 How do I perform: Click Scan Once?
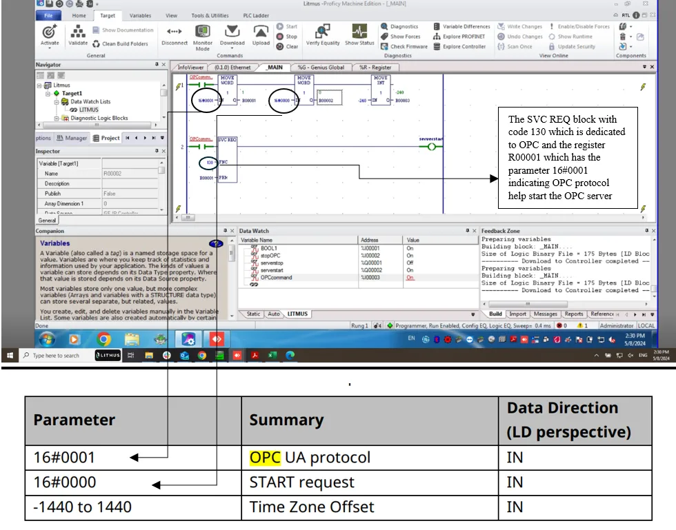point(515,47)
